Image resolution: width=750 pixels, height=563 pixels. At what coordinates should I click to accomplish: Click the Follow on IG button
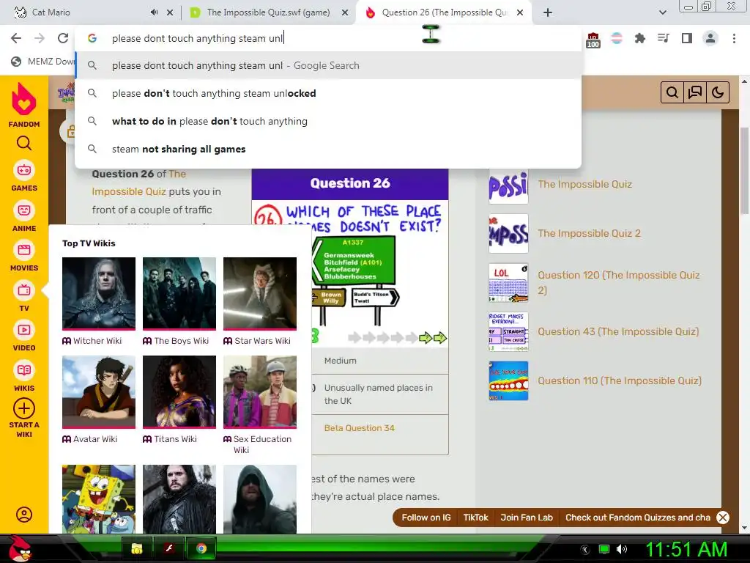coord(426,518)
